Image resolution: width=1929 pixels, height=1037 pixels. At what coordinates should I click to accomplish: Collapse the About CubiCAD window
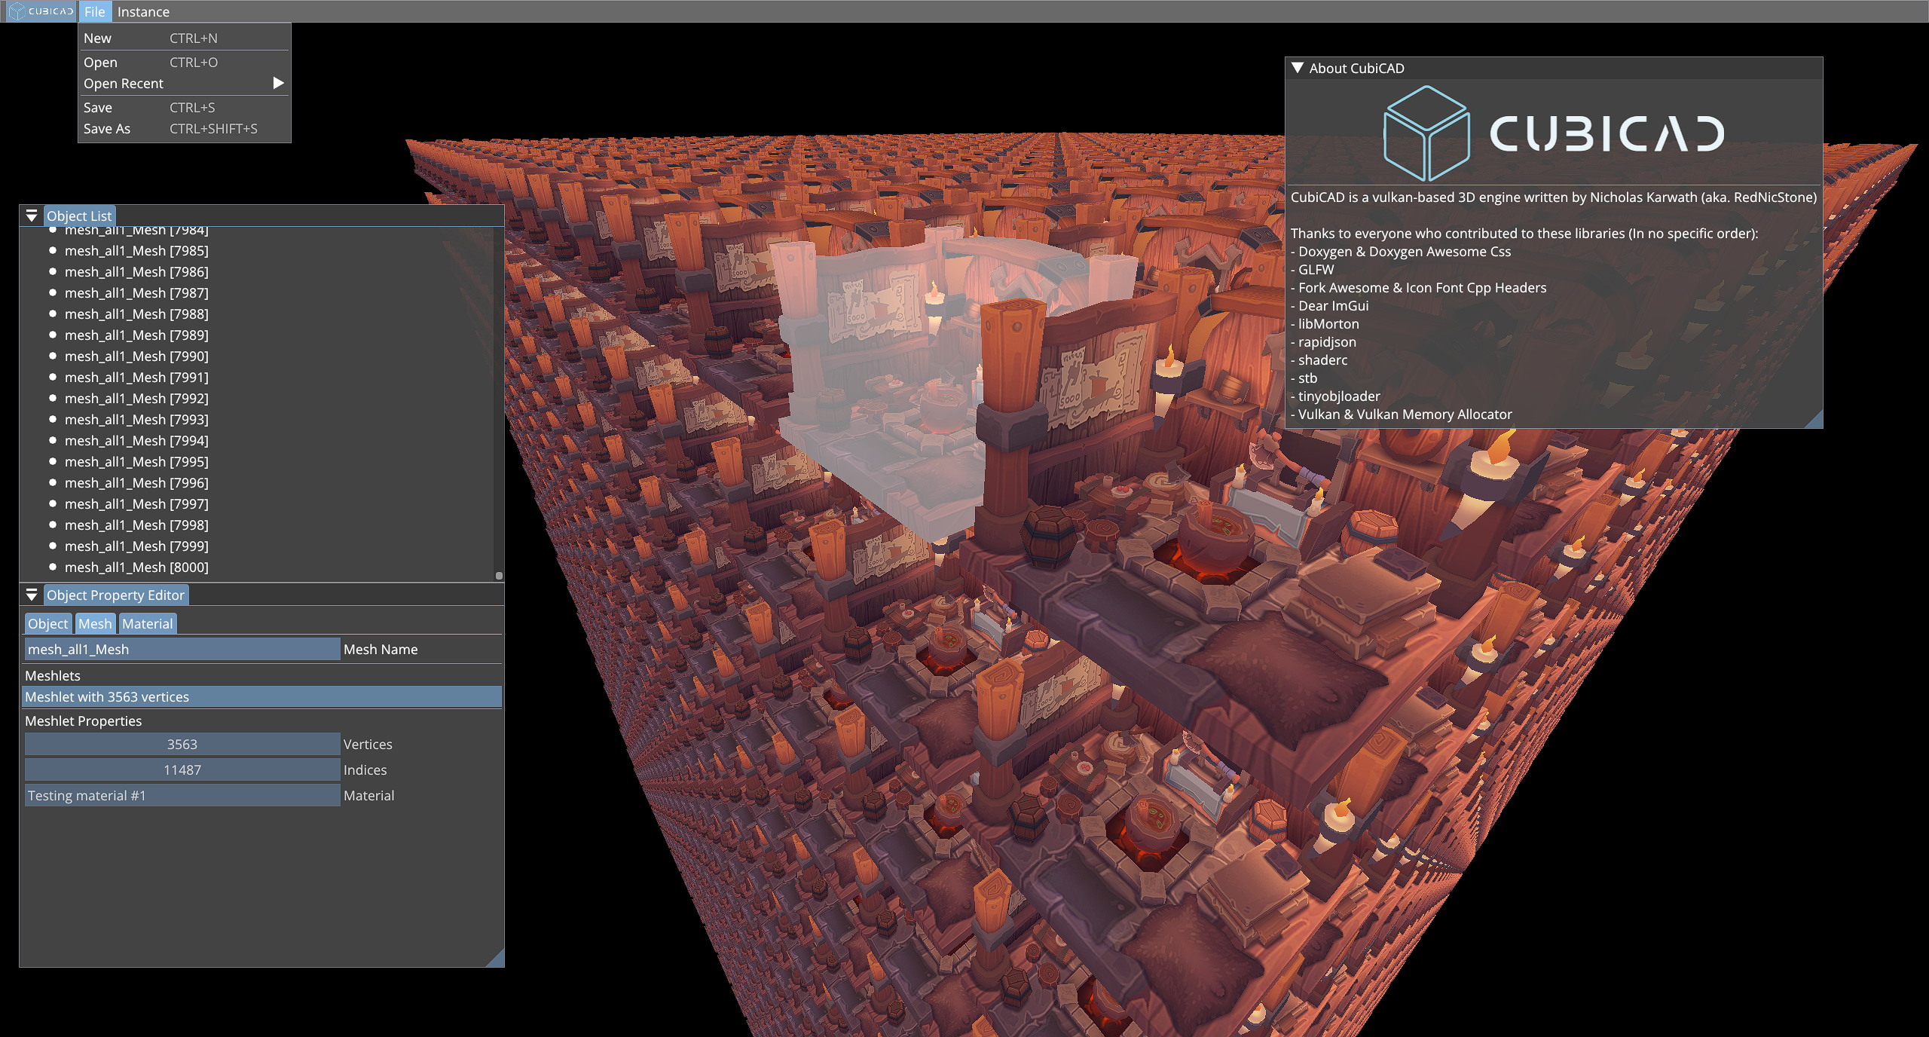(x=1298, y=68)
